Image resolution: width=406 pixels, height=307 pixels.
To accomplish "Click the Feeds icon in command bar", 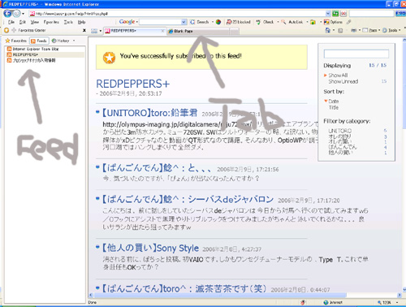I will coord(340,31).
